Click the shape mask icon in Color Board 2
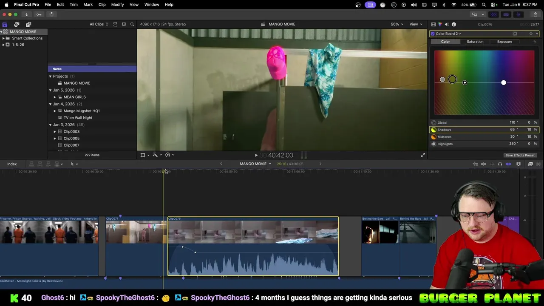The height and width of the screenshot is (306, 544). coord(515,34)
